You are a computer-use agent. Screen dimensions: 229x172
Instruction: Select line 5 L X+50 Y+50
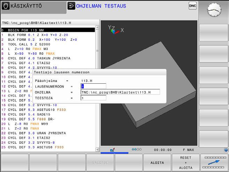(x=48, y=54)
